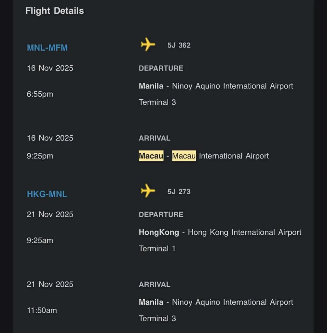Click the first 21 Nov 2025 date
This screenshot has height=333, width=327.
click(50, 215)
